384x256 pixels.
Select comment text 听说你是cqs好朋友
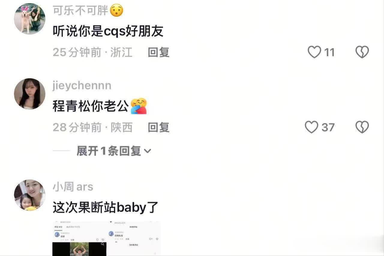pyautogui.click(x=108, y=31)
